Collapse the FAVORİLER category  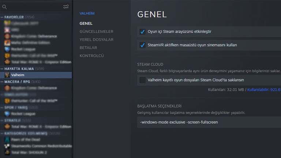coord(2,17)
